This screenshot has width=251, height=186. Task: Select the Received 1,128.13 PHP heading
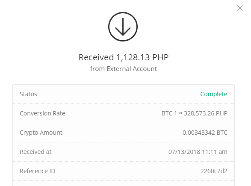124,57
